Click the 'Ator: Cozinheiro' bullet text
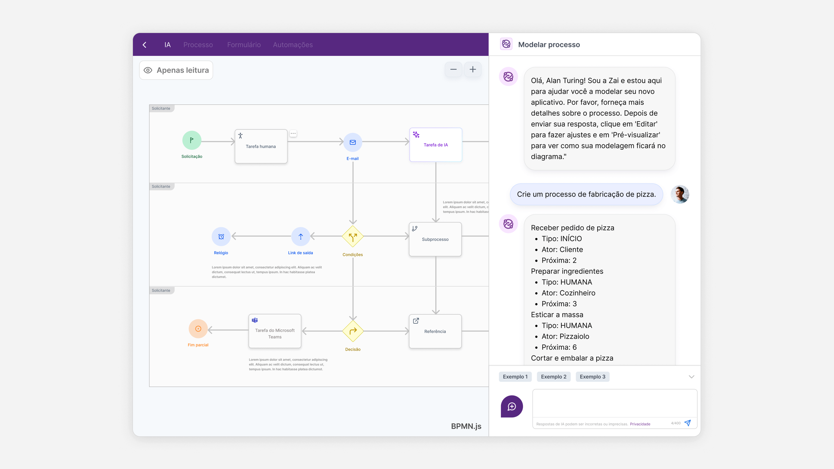 tap(568, 293)
